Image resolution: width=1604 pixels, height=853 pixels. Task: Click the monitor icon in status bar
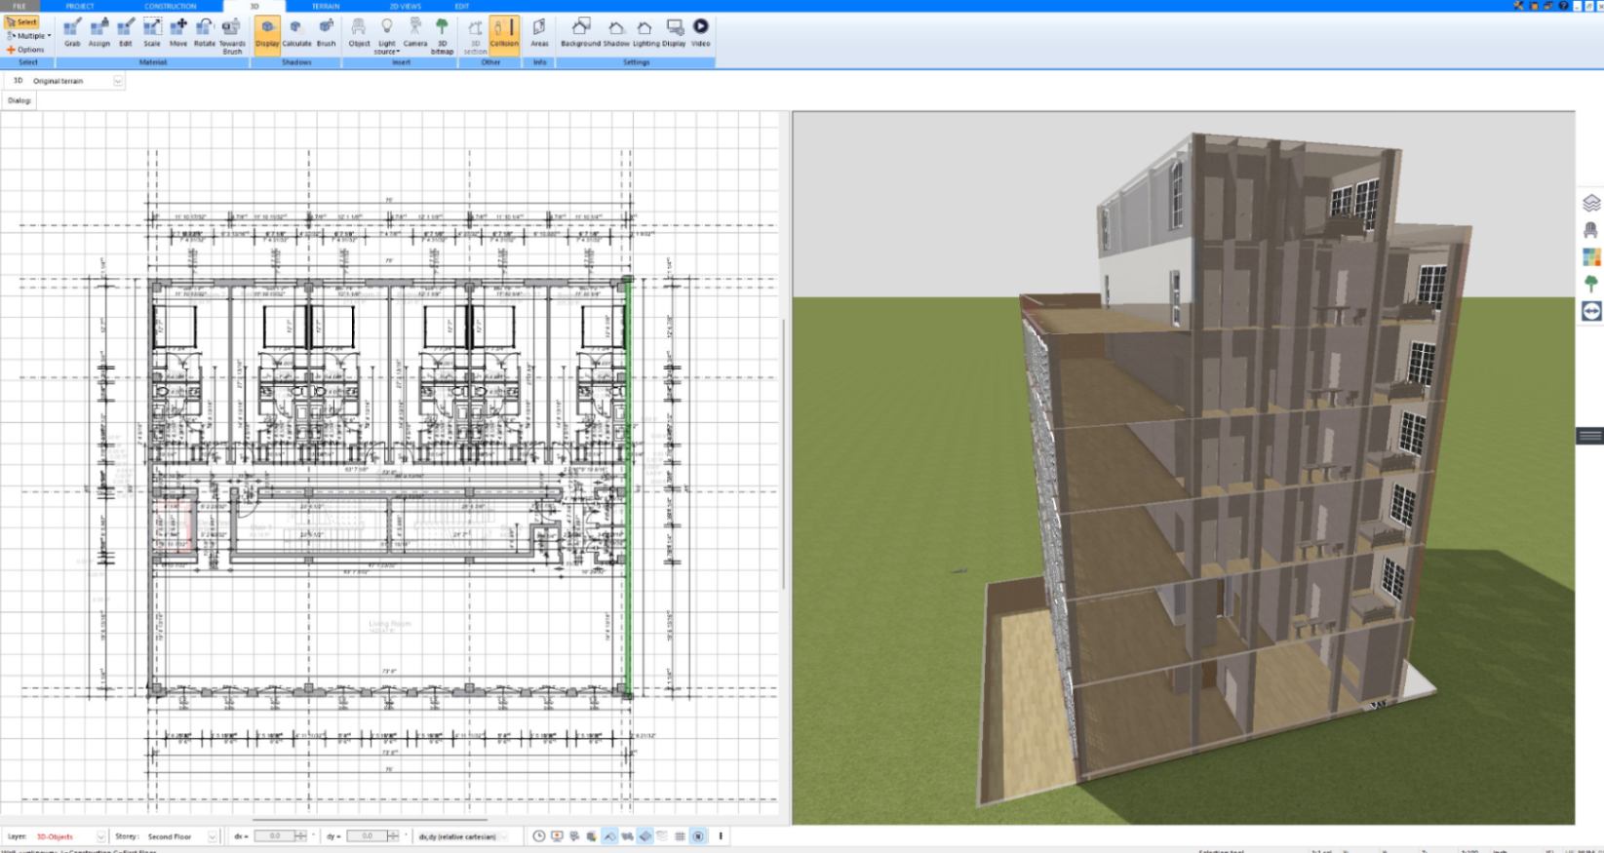557,836
